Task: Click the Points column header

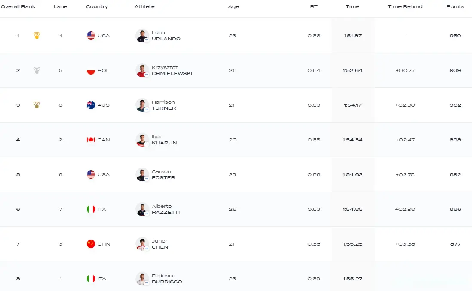Action: pos(455,6)
